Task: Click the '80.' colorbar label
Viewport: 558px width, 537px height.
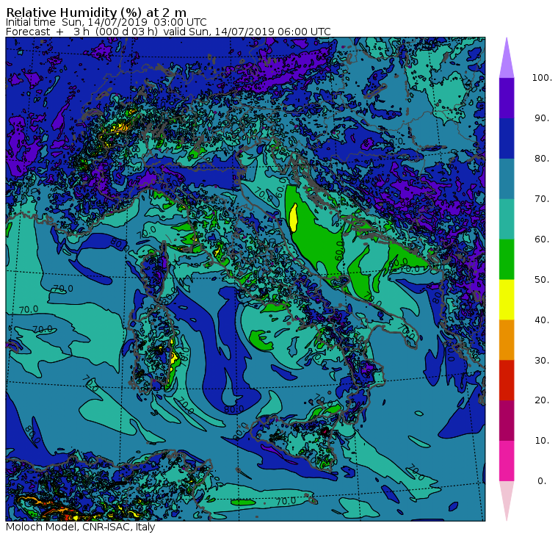Action: click(x=542, y=158)
